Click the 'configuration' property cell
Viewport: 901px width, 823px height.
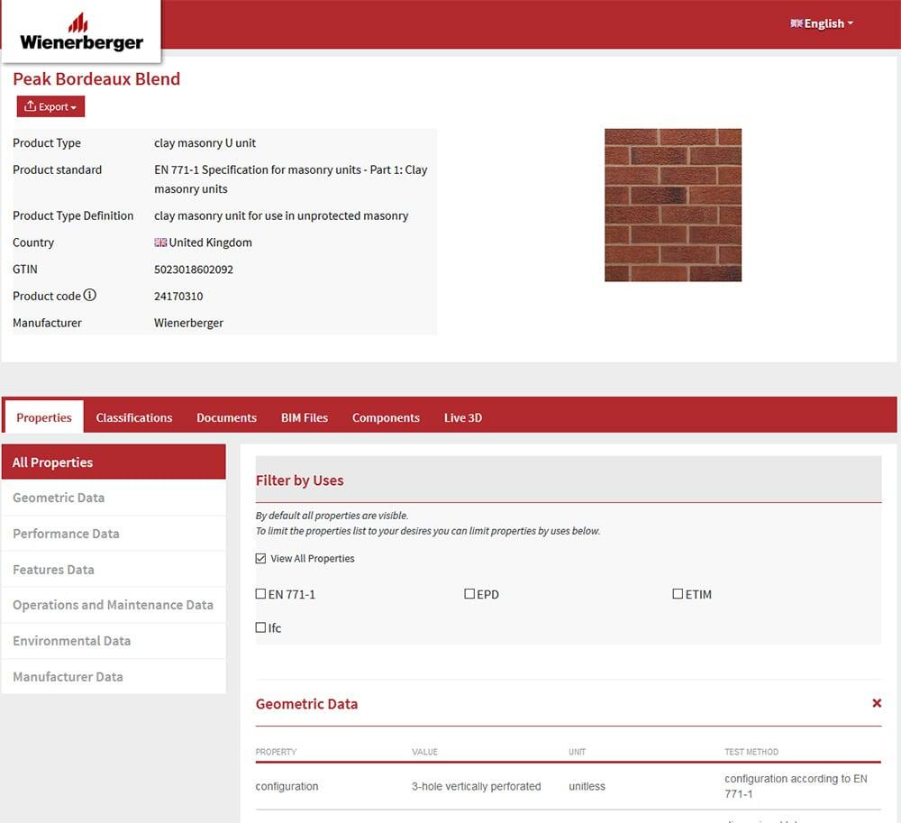pyautogui.click(x=287, y=786)
